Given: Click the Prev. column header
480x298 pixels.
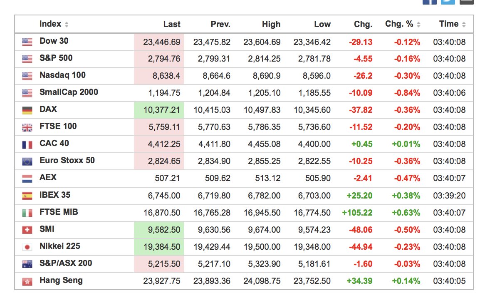Looking at the screenshot, I should 220,24.
